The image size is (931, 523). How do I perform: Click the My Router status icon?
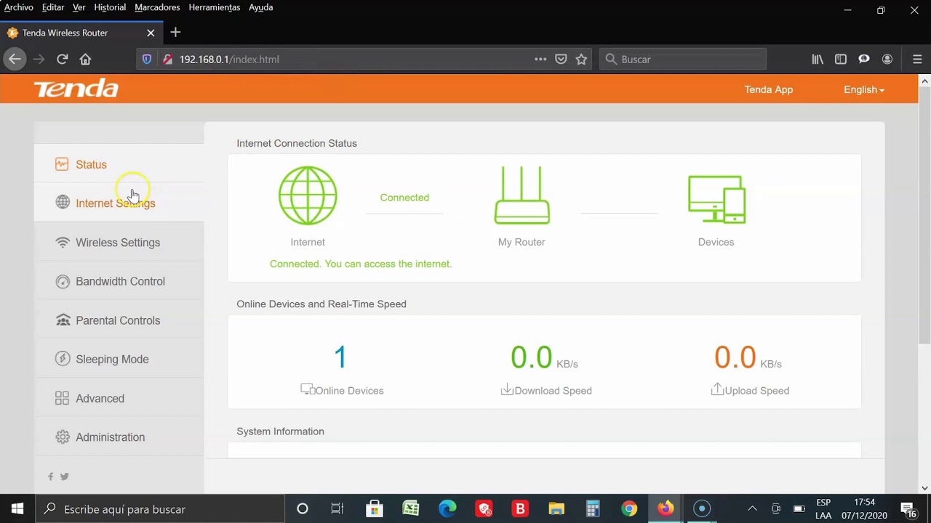[522, 195]
